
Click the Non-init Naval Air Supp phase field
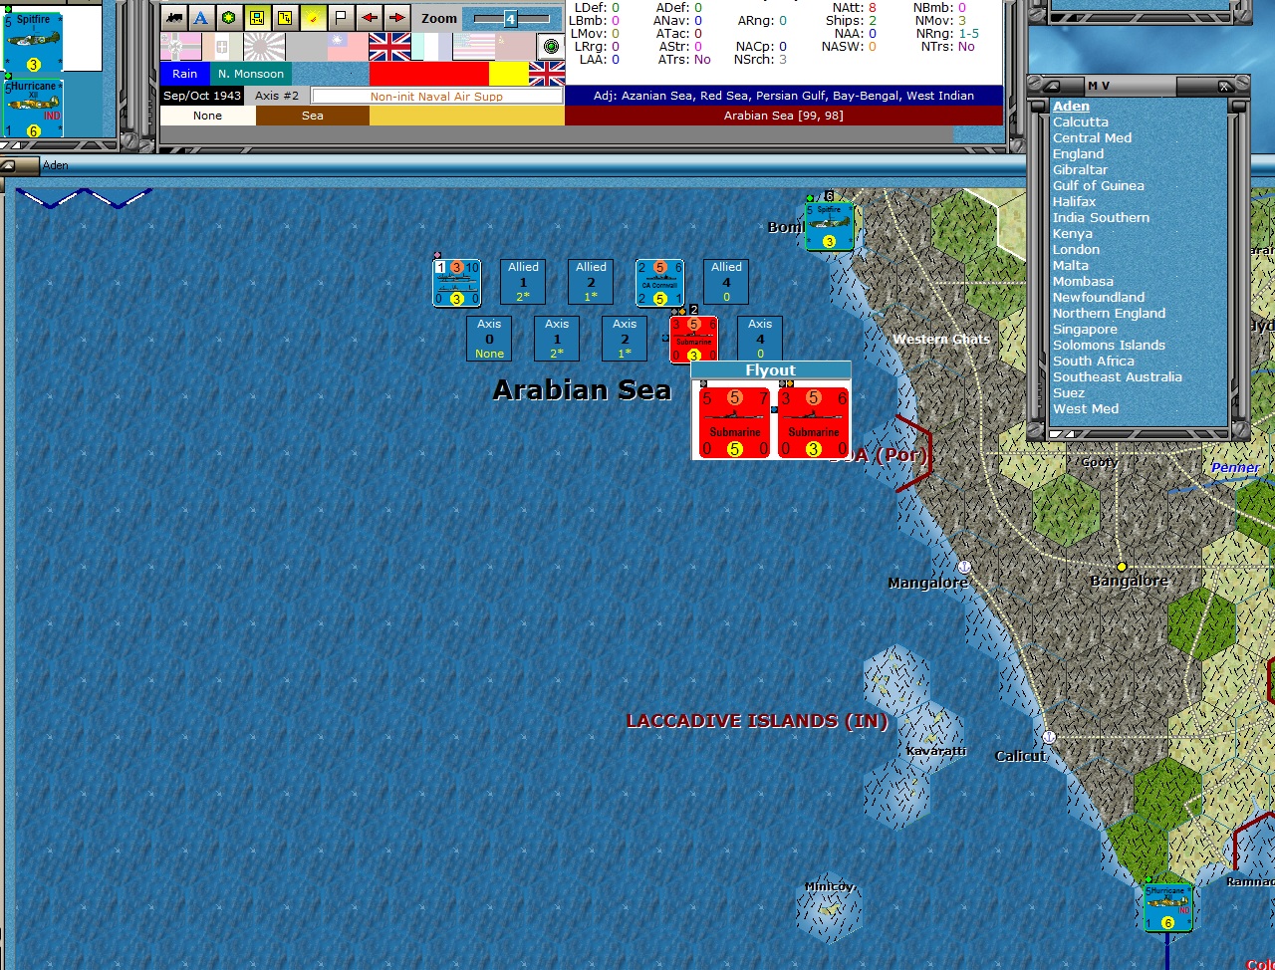tap(436, 97)
